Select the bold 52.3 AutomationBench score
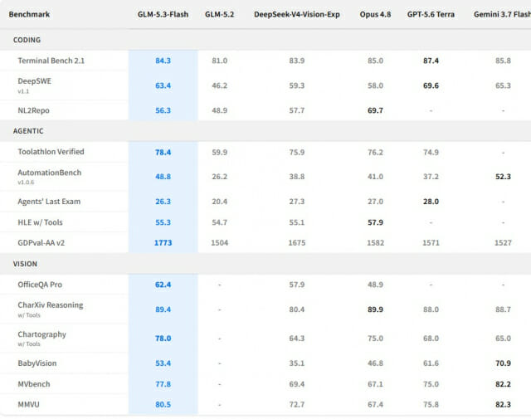This screenshot has height=419, width=531. tap(503, 177)
